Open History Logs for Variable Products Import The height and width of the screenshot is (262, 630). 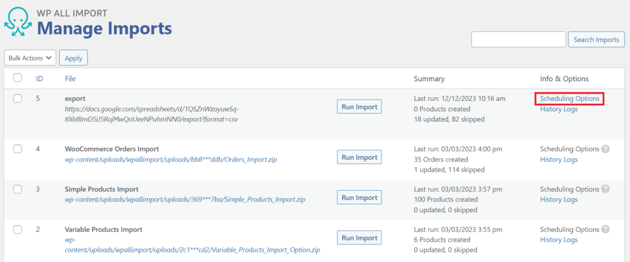click(x=559, y=240)
